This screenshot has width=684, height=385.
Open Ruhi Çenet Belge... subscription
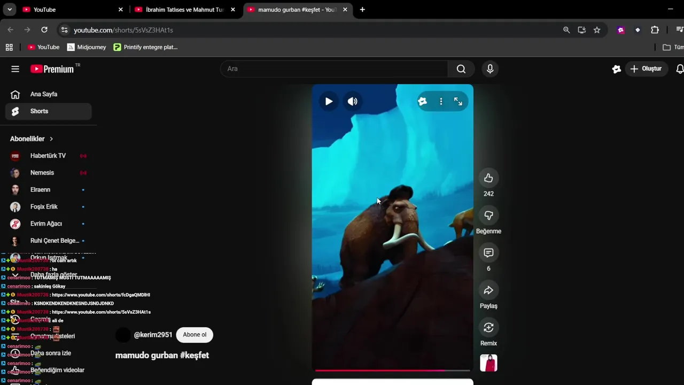click(49, 241)
